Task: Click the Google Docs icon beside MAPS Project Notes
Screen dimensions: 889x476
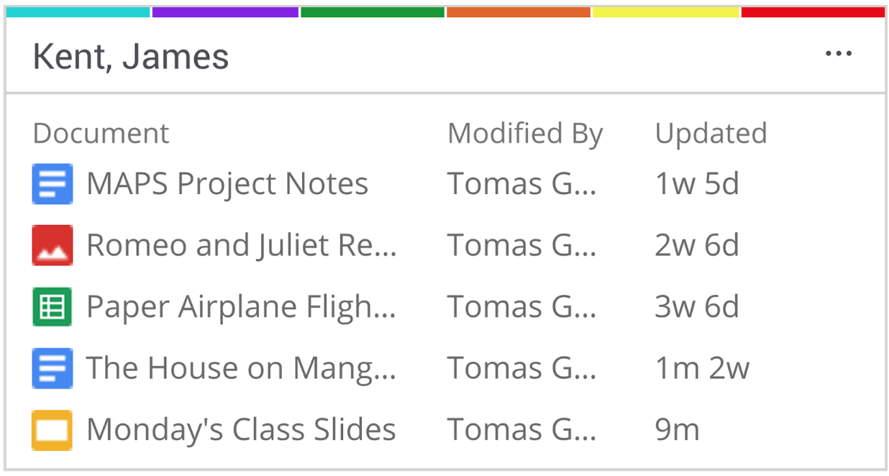Action: pos(52,183)
